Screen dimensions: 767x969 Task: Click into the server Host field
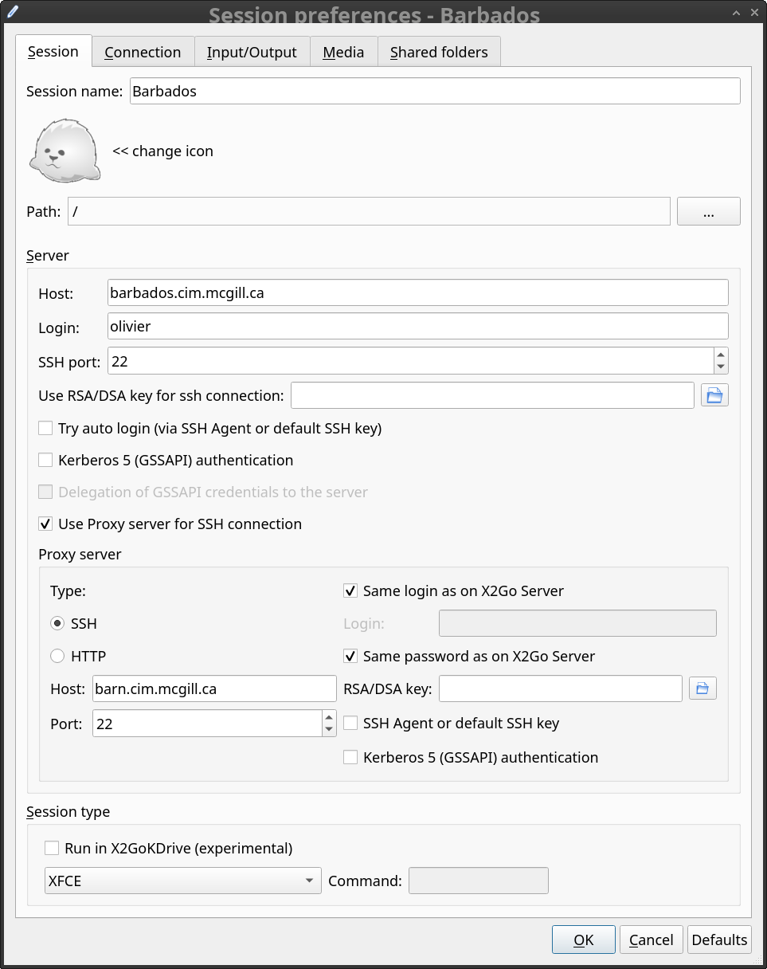[417, 292]
